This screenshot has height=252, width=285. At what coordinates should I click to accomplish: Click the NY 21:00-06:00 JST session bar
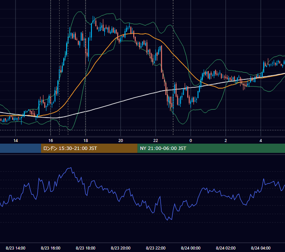point(211,148)
